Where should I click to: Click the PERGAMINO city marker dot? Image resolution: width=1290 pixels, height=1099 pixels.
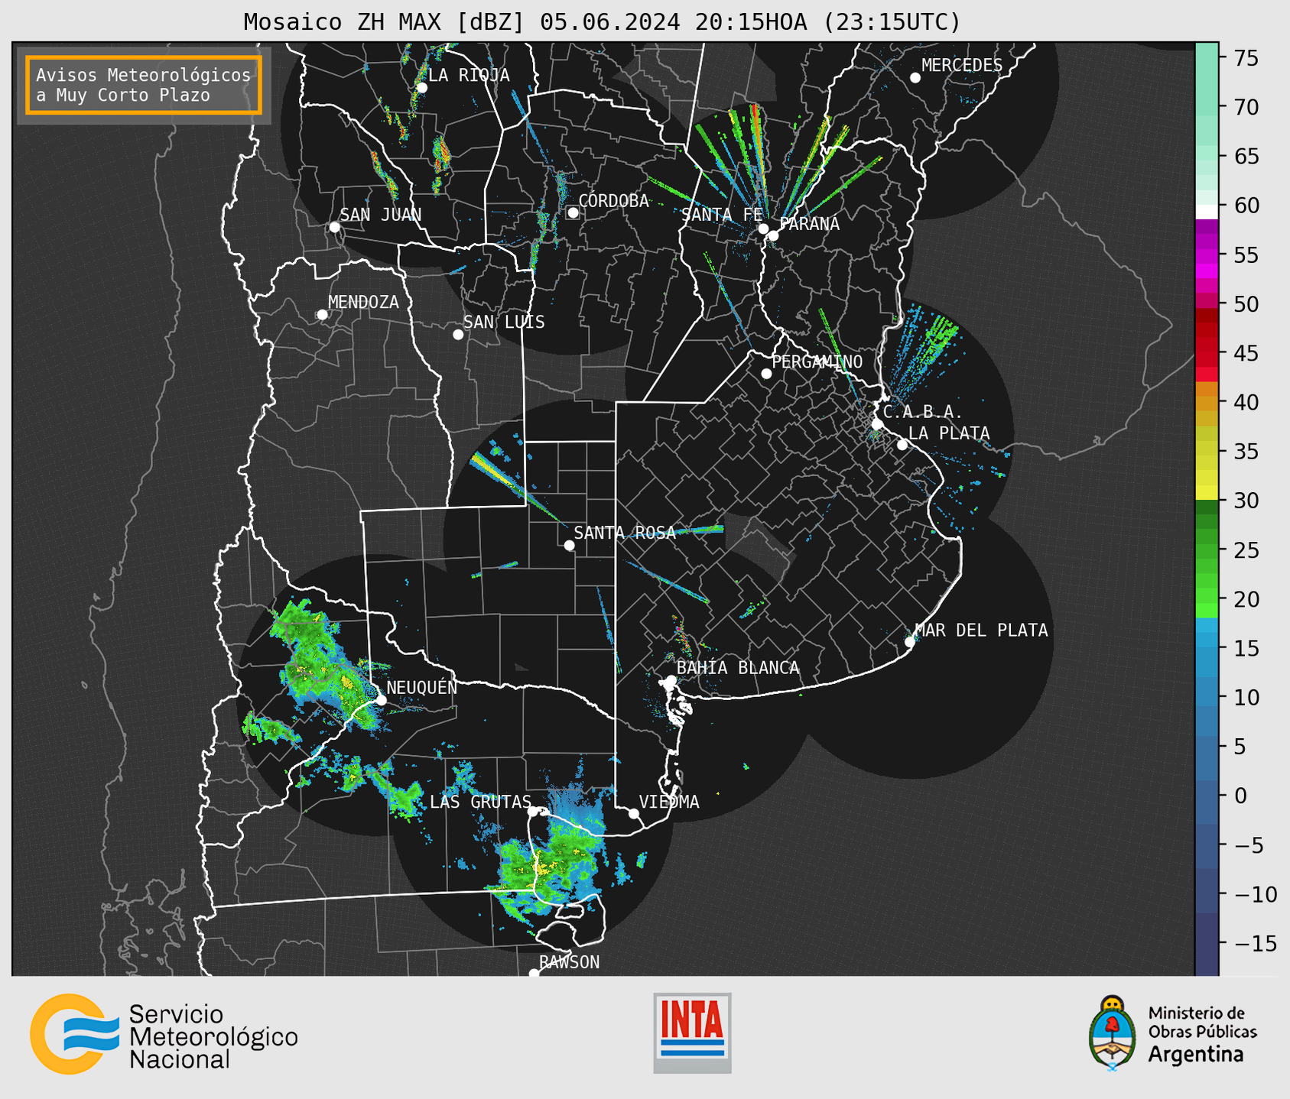(766, 374)
